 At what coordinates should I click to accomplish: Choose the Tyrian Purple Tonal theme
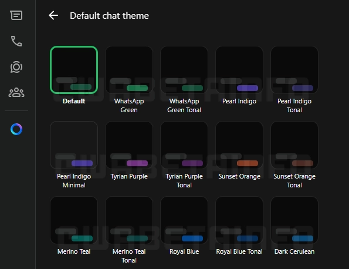pos(184,145)
